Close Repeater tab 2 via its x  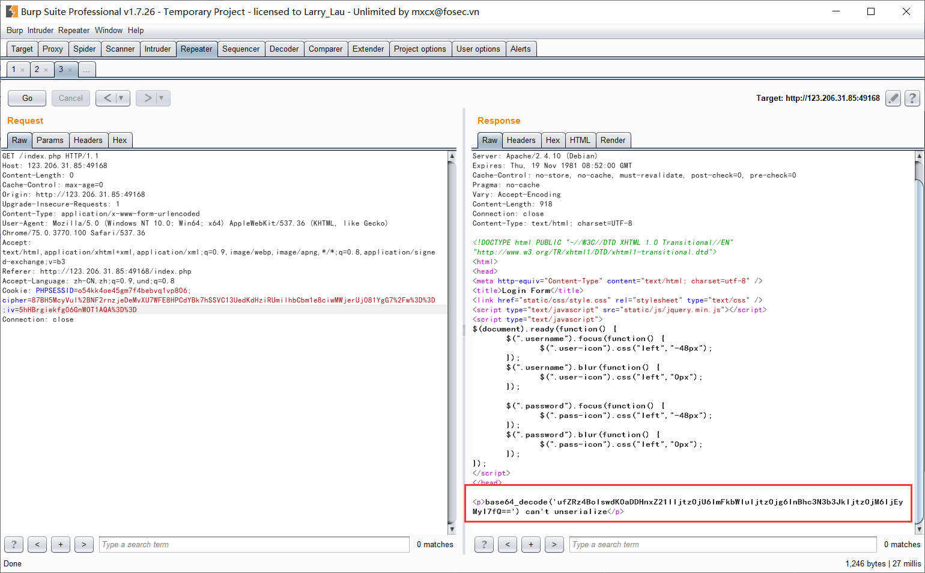(x=46, y=70)
